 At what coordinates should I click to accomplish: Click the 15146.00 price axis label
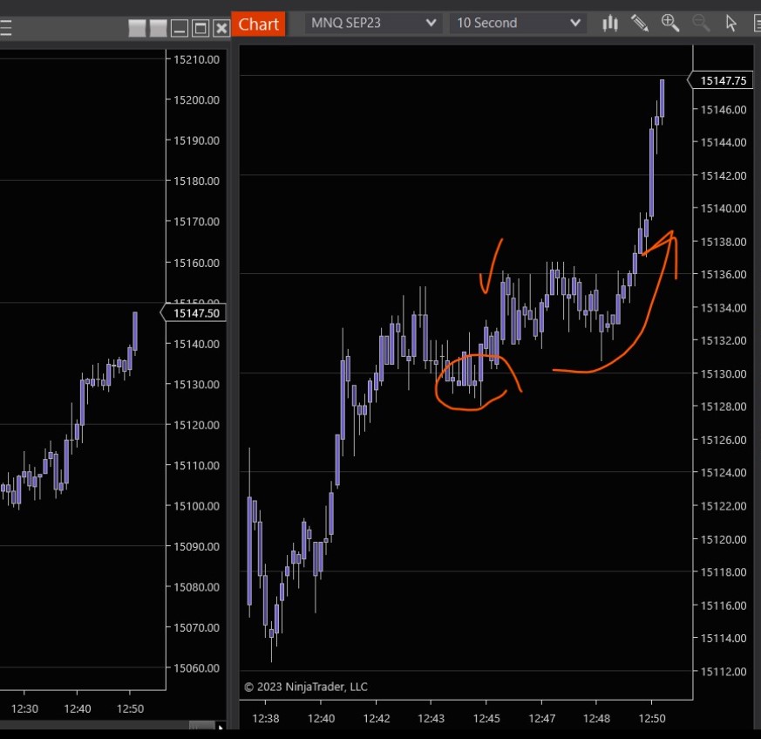[724, 110]
